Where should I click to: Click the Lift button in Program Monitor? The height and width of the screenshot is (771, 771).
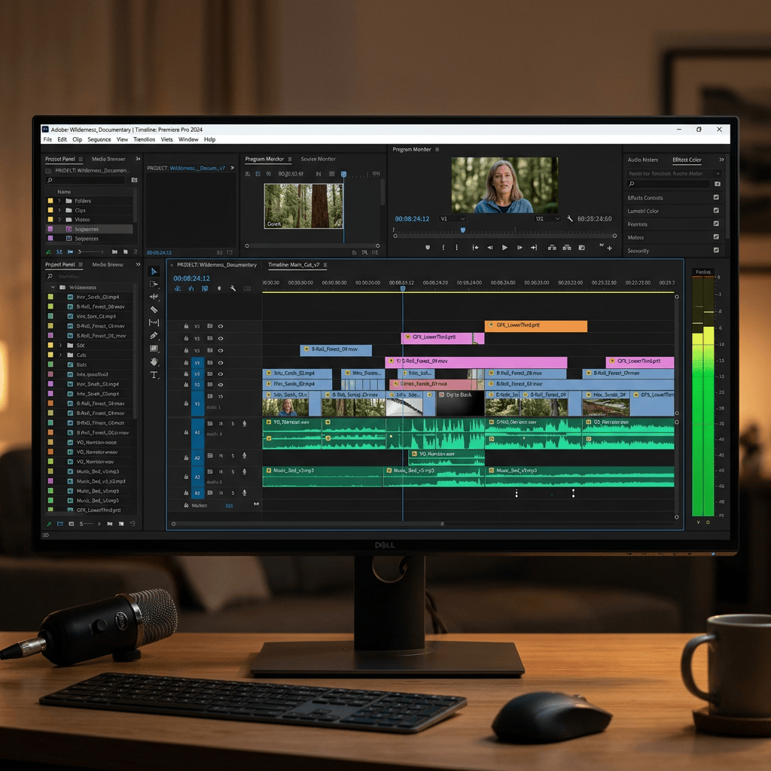point(552,248)
